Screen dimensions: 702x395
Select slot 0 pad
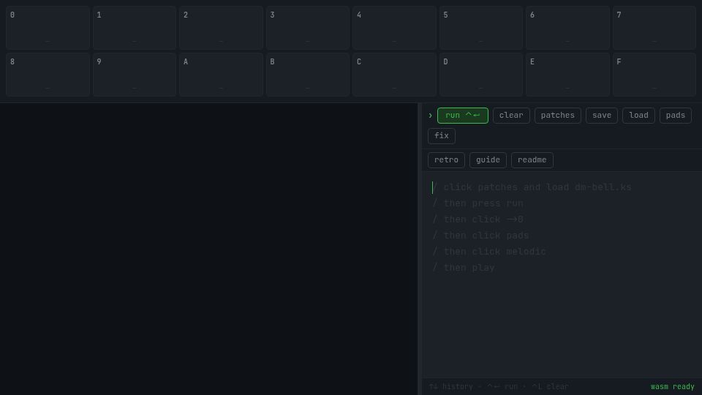coord(48,28)
